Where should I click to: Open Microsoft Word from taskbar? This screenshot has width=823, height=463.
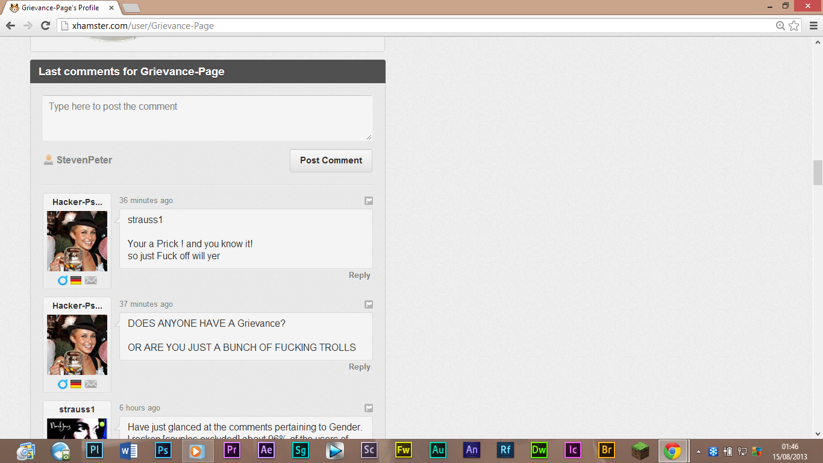(129, 450)
